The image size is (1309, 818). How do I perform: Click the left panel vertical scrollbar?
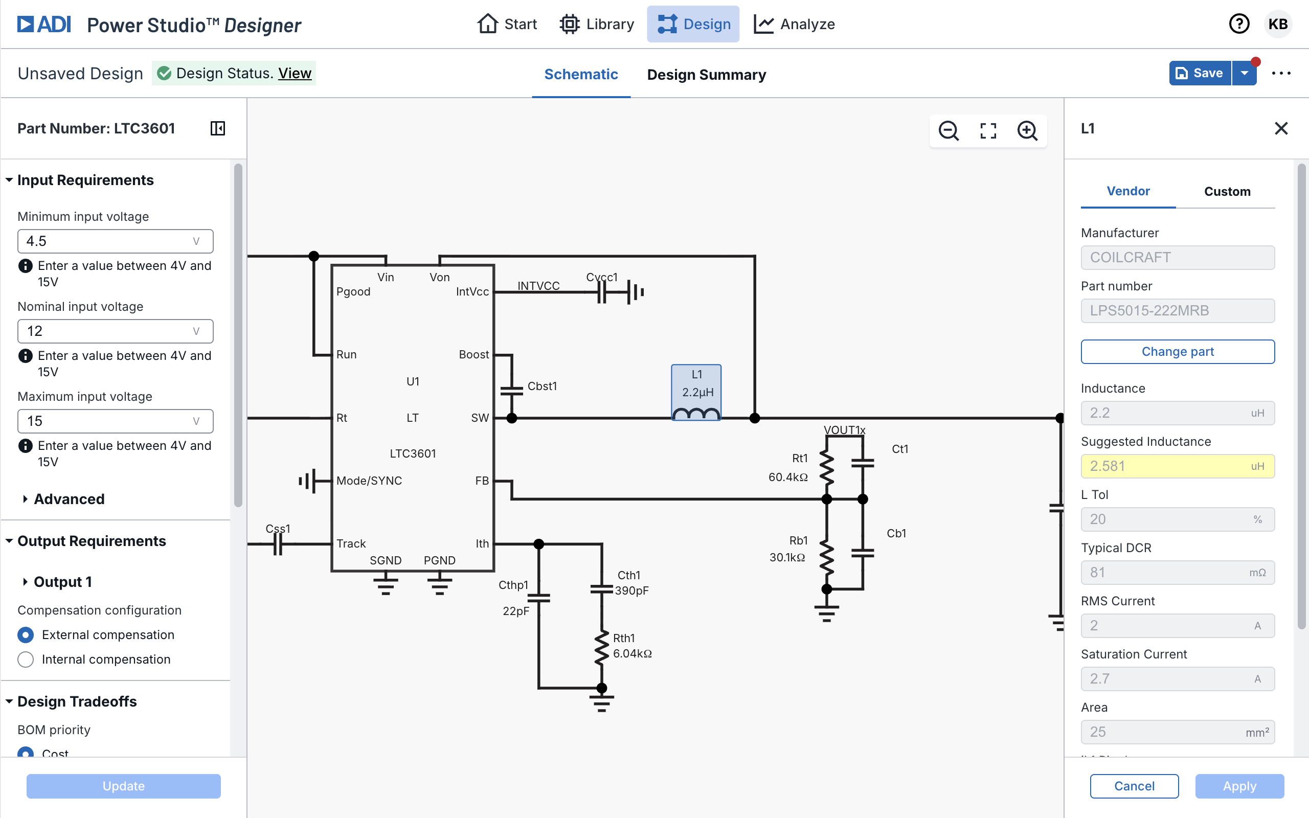point(238,335)
